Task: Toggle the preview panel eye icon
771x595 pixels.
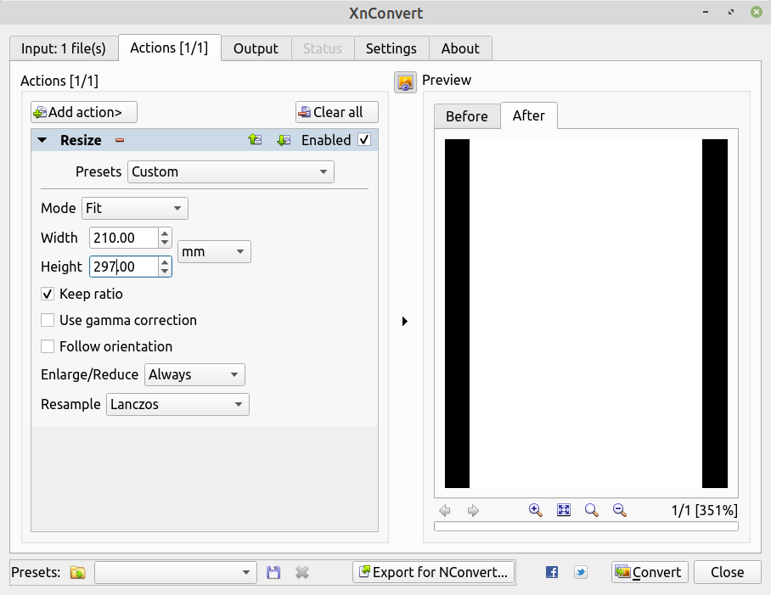Action: [405, 82]
